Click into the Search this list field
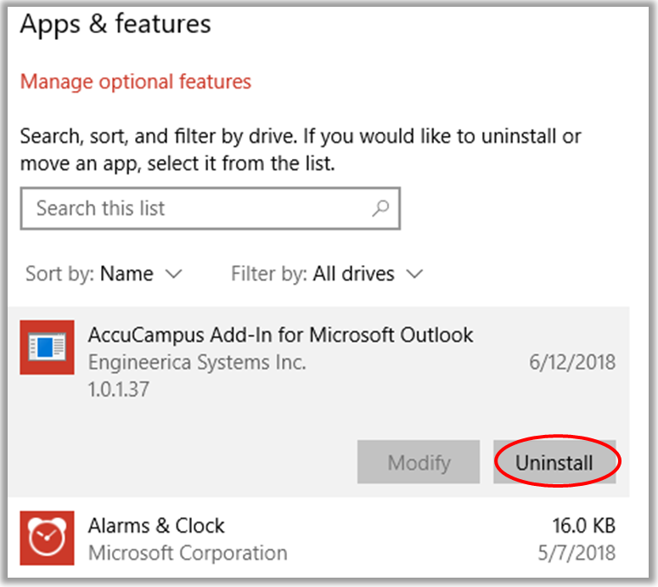Image resolution: width=658 pixels, height=587 pixels. coord(211,208)
